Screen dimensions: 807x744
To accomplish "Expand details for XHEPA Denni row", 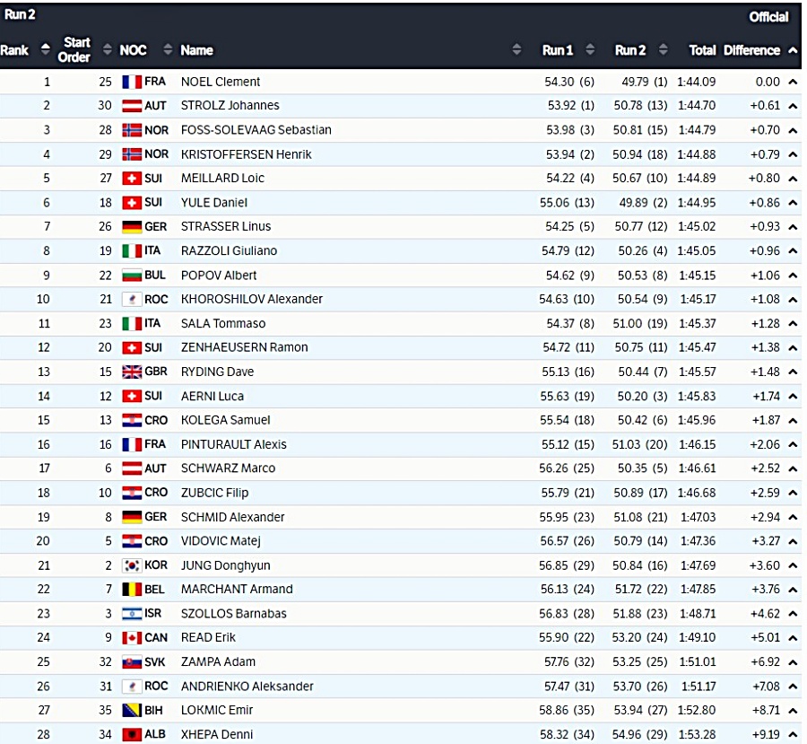I will (x=794, y=735).
